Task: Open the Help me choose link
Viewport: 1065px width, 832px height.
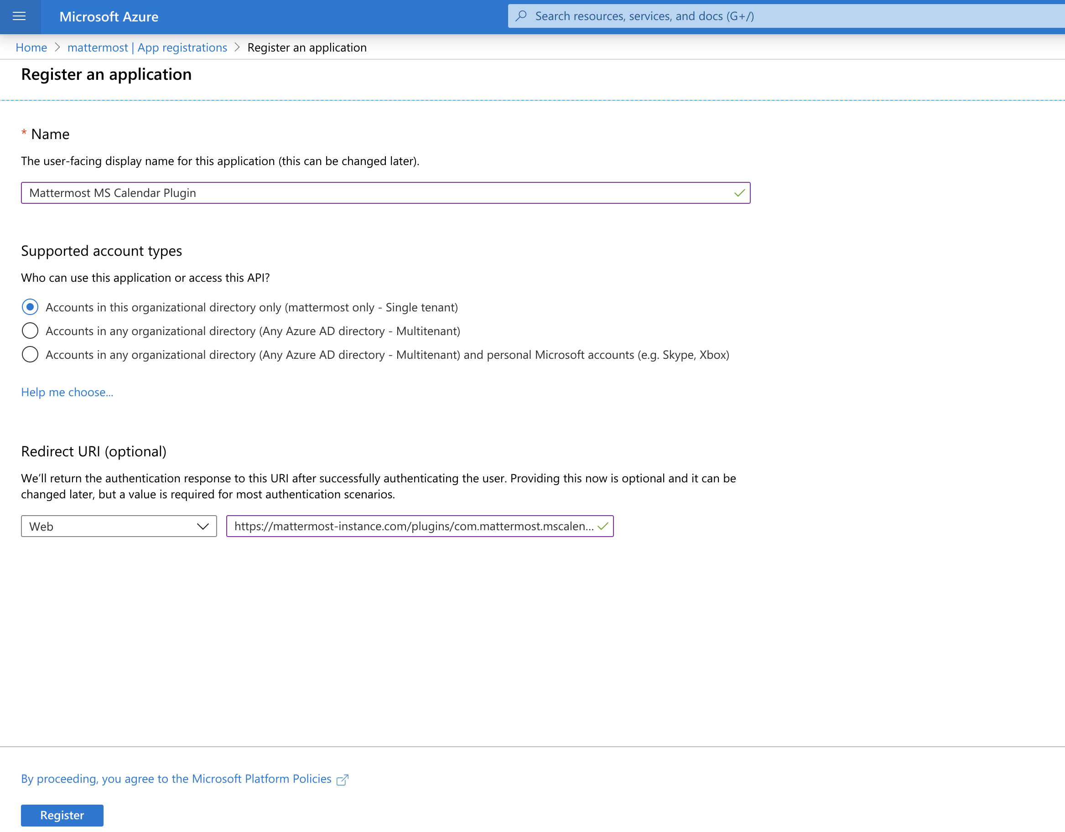Action: click(x=68, y=392)
